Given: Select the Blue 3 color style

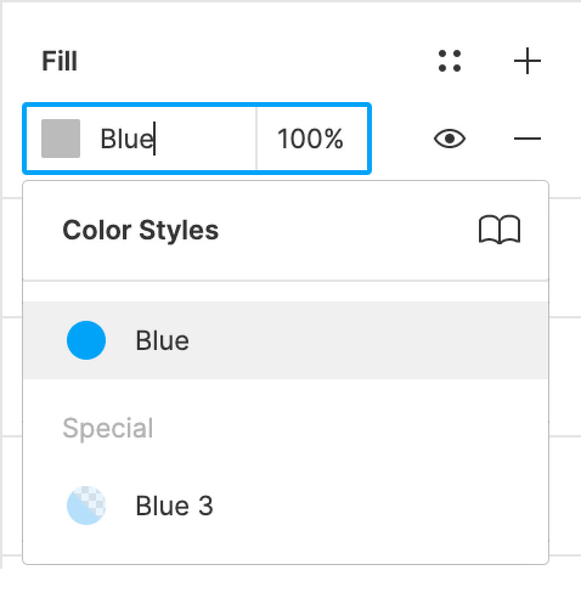Looking at the screenshot, I should (286, 506).
